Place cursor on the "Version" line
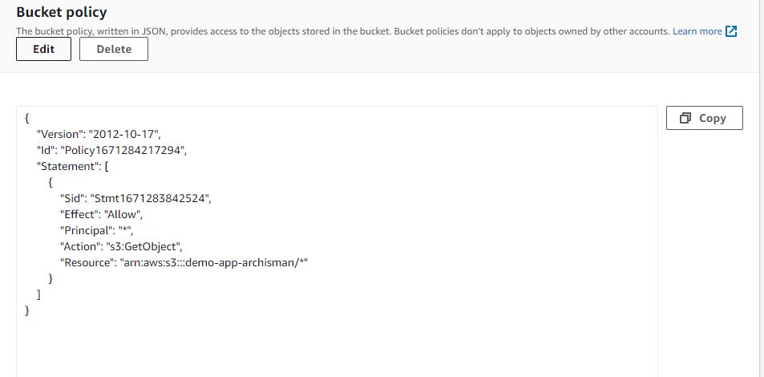This screenshot has width=764, height=377. pos(99,134)
